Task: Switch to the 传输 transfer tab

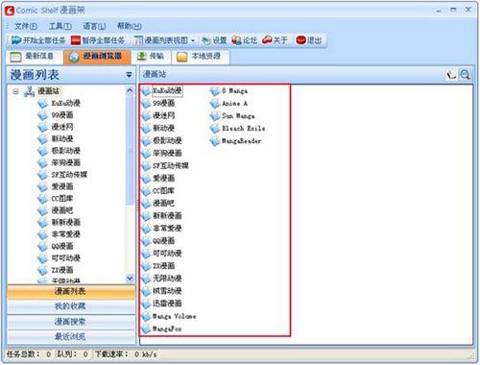Action: point(151,57)
